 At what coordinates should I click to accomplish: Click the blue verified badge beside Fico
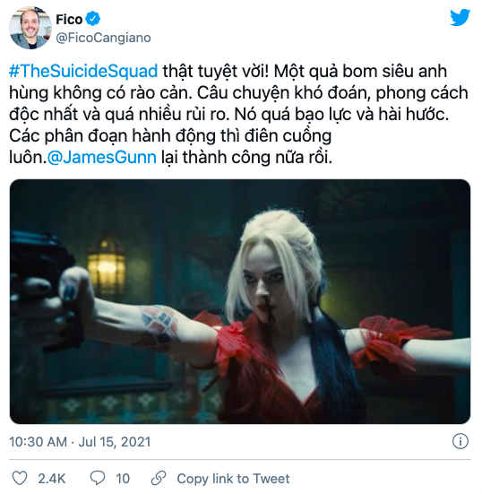(x=93, y=19)
